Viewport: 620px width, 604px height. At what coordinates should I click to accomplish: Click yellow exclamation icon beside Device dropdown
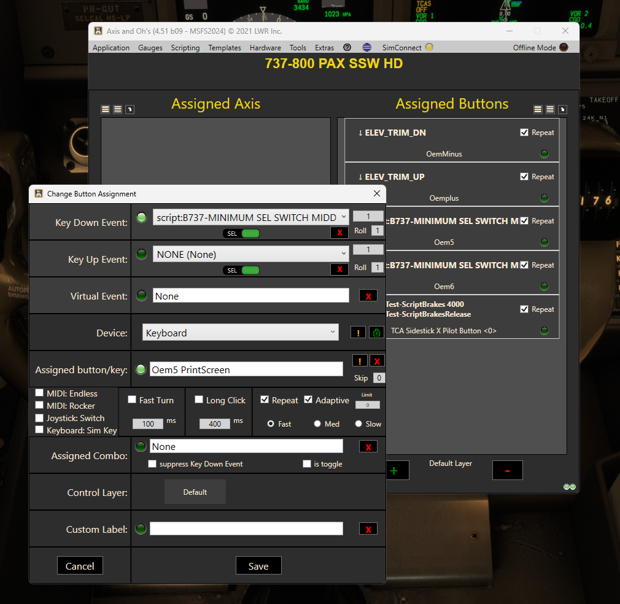point(358,333)
